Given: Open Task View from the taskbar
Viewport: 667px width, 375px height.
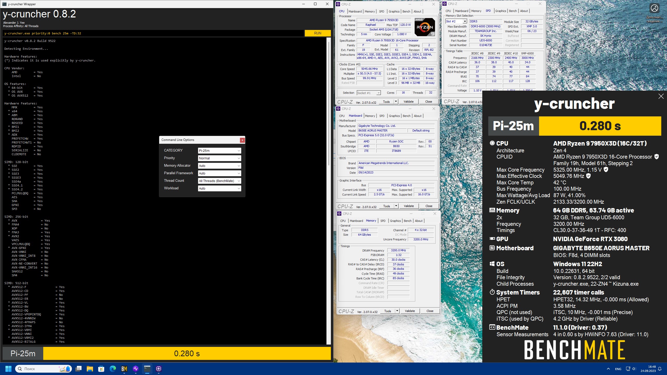Looking at the screenshot, I should pos(78,369).
